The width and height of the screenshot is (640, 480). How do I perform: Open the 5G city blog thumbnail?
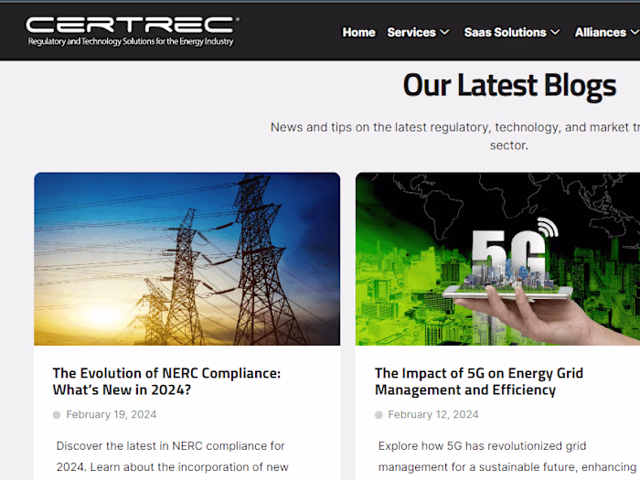(x=497, y=259)
